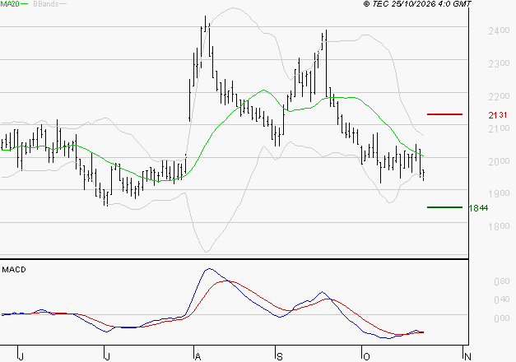Click the MACD panel label
Viewport: 516px width, 362px height.
pyautogui.click(x=14, y=270)
